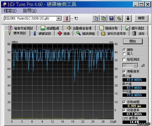Viewport: 152px width, 126px height.
Task: Click the down arrow tray icon
Action: pyautogui.click(x=128, y=18)
